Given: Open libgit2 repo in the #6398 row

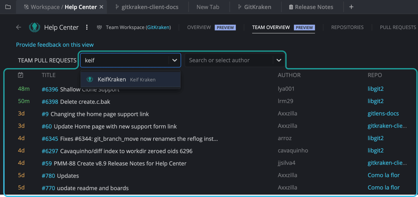Looking at the screenshot, I should tap(375, 101).
